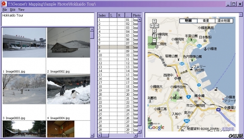Switch map to 混合地圖 hybrid view
244x139 pixels.
[224, 21]
